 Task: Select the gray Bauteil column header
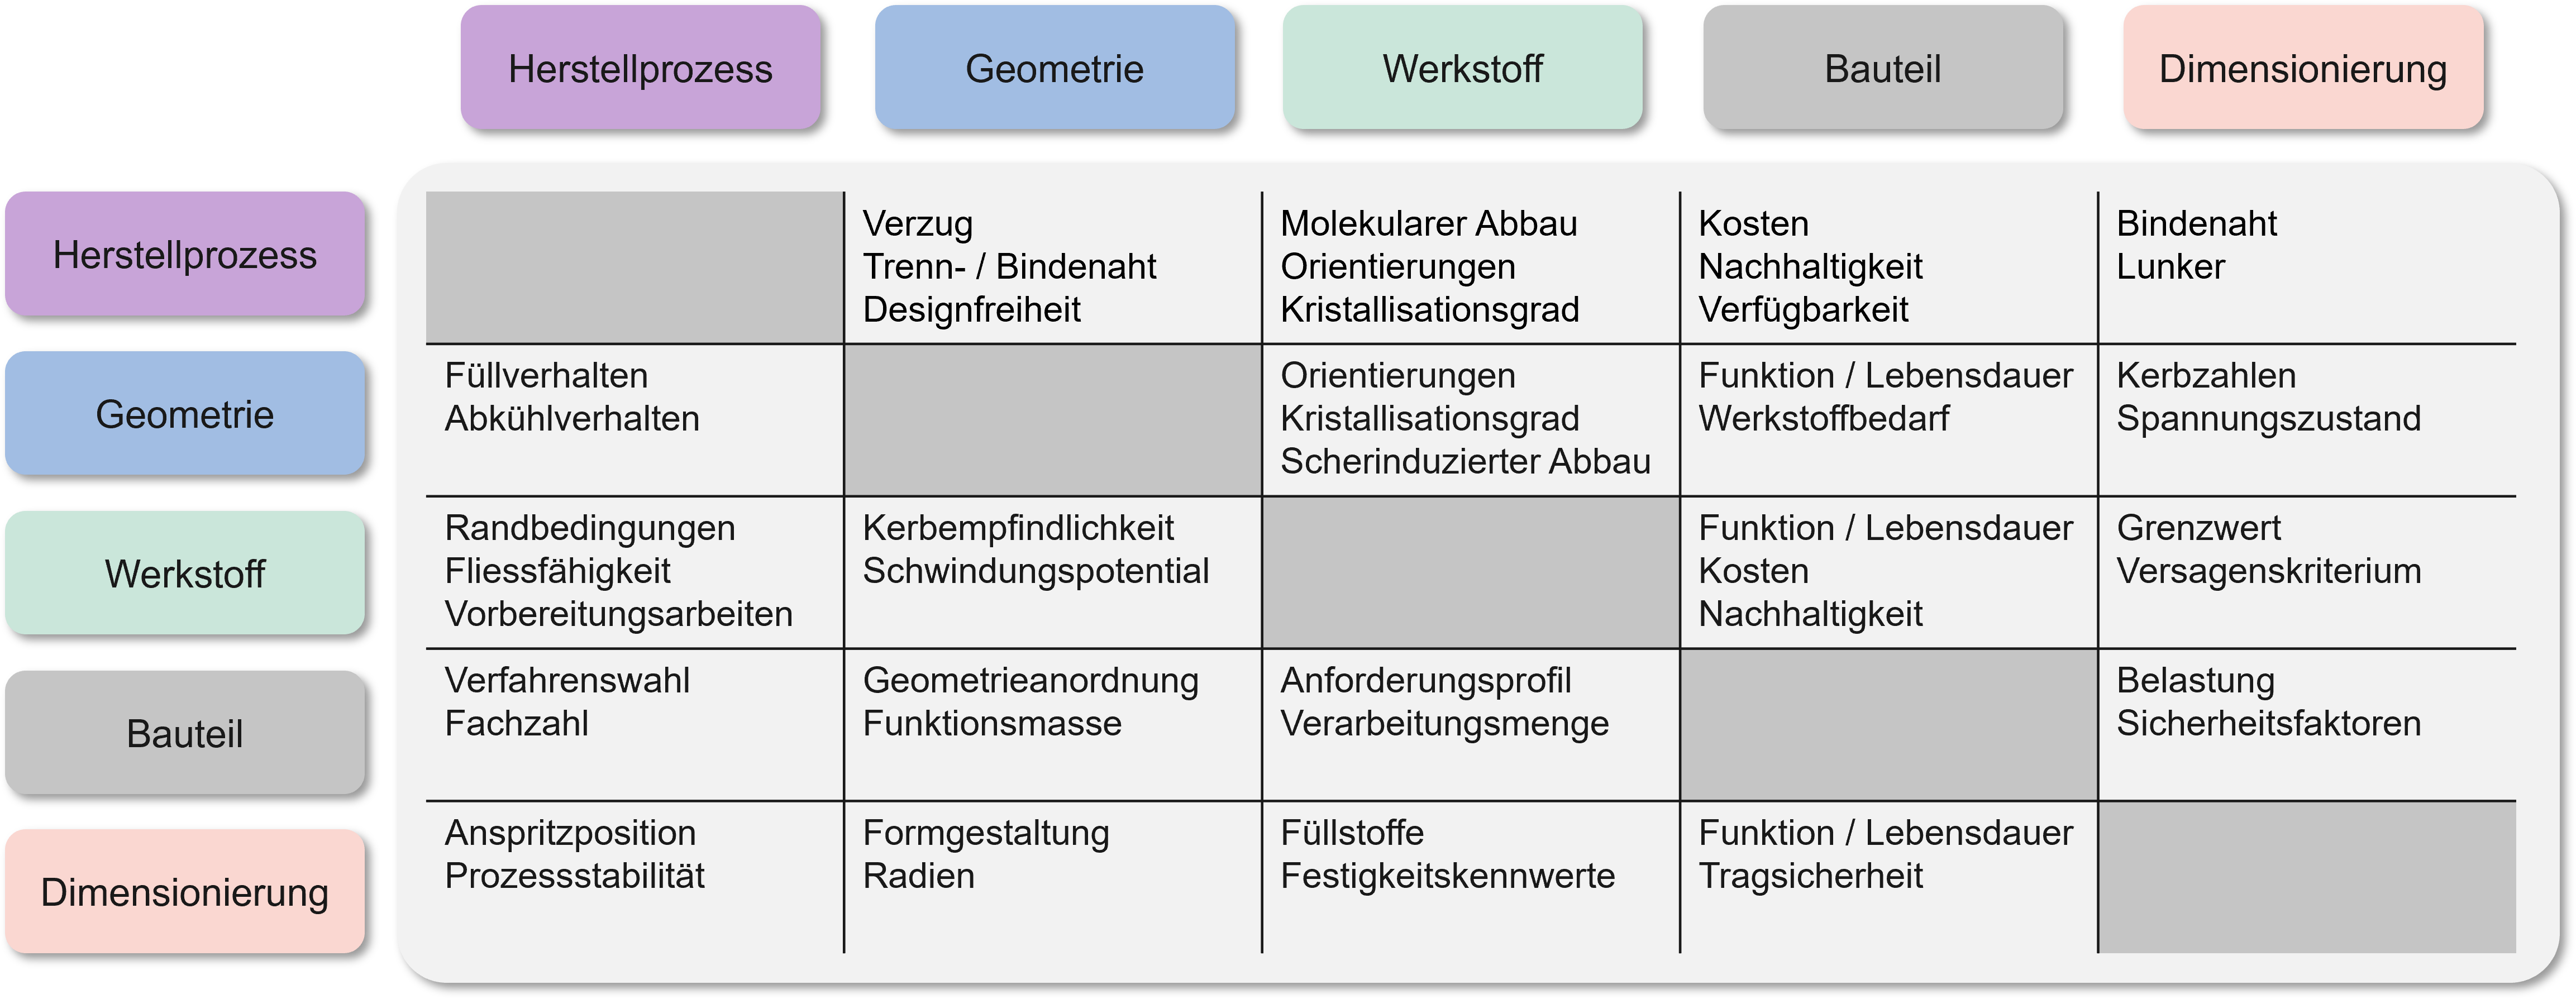coord(1883,68)
